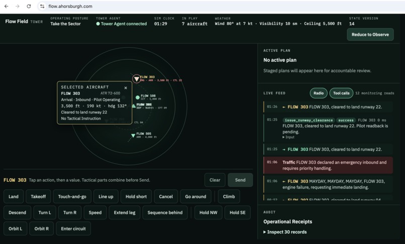405x244 pixels.
Task: Select the FLOW 505 arrival triangle marker
Action: point(133,135)
